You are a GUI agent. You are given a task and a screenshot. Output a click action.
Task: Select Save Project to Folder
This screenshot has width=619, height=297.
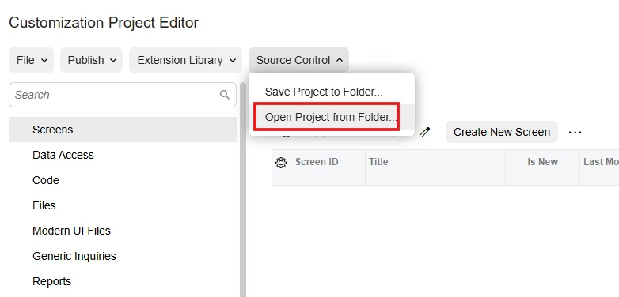click(324, 92)
